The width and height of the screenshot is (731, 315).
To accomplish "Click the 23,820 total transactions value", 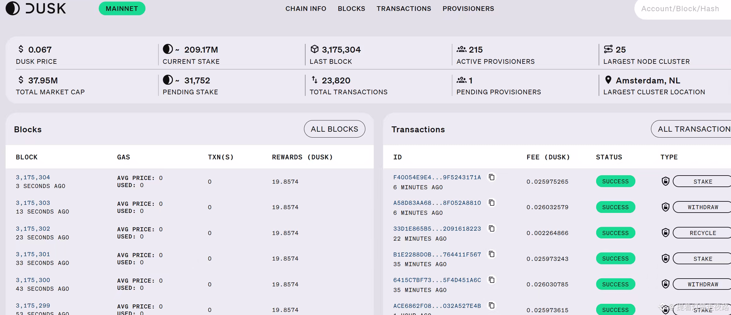I will 336,80.
